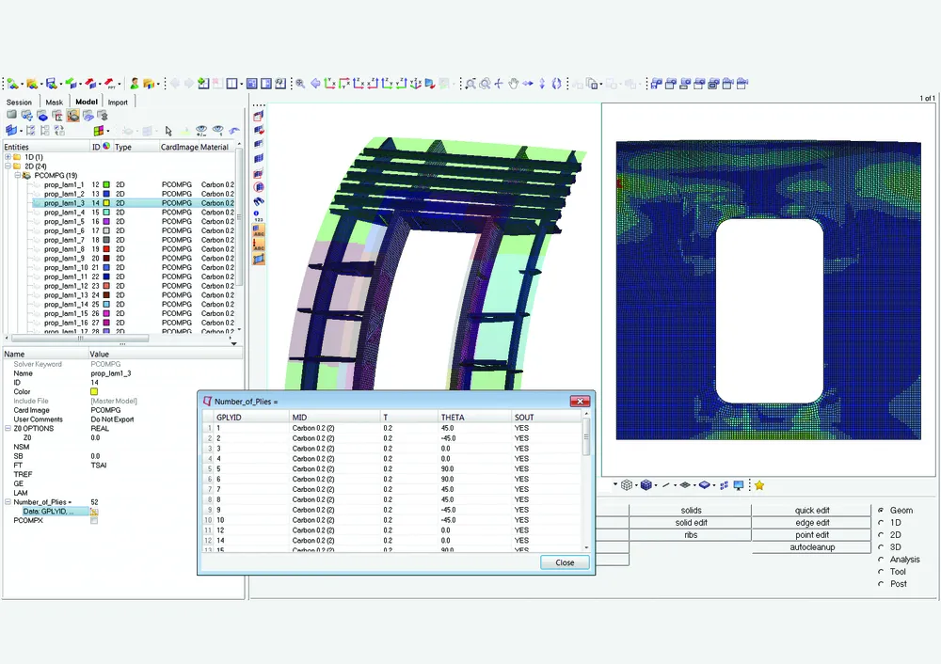
Task: Switch to the Import tab
Action: [x=118, y=103]
